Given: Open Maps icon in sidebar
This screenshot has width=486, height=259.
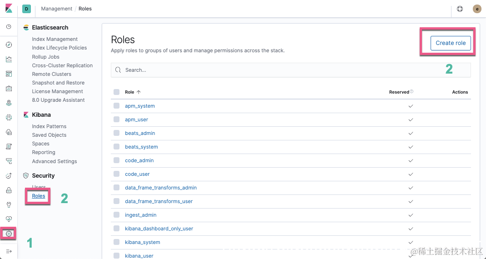Looking at the screenshot, I should [9, 103].
